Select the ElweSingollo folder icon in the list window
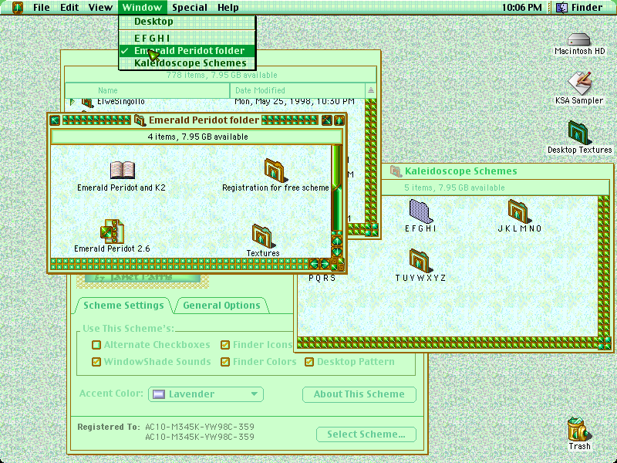Screen dimensions: 617x463 (x=86, y=103)
